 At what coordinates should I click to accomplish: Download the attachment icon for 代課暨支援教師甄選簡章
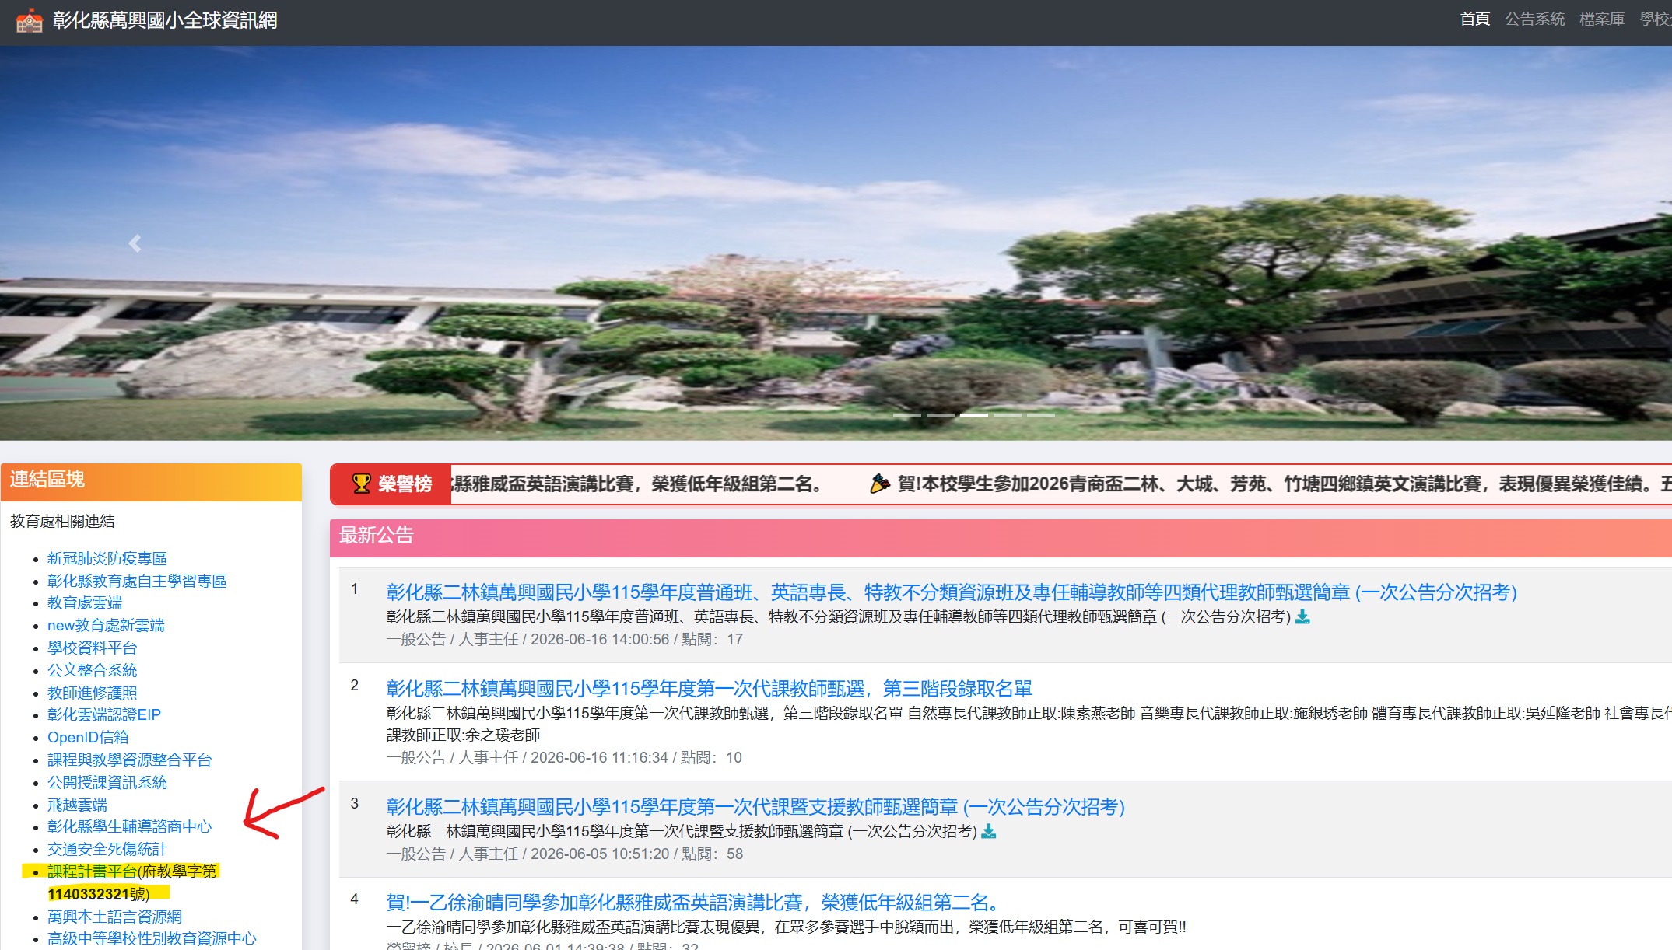[988, 831]
